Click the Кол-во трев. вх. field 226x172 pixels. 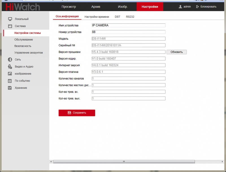click(129, 92)
